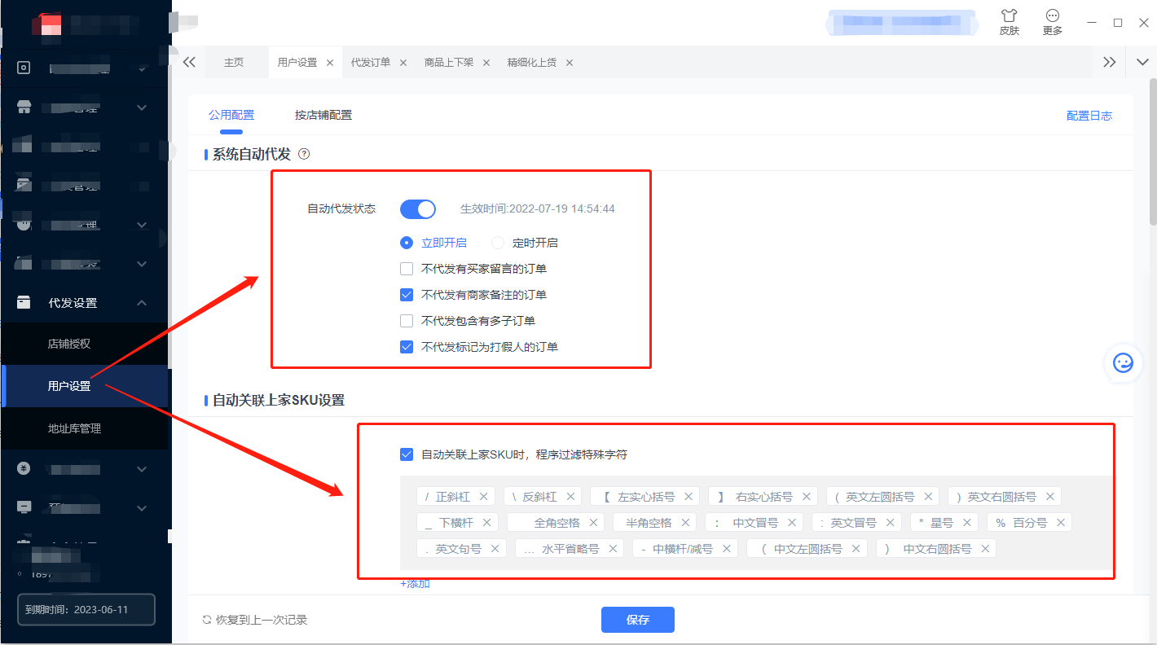Remove the 水平省略号 tag
Viewport: 1157px width, 645px height.
[x=613, y=549]
